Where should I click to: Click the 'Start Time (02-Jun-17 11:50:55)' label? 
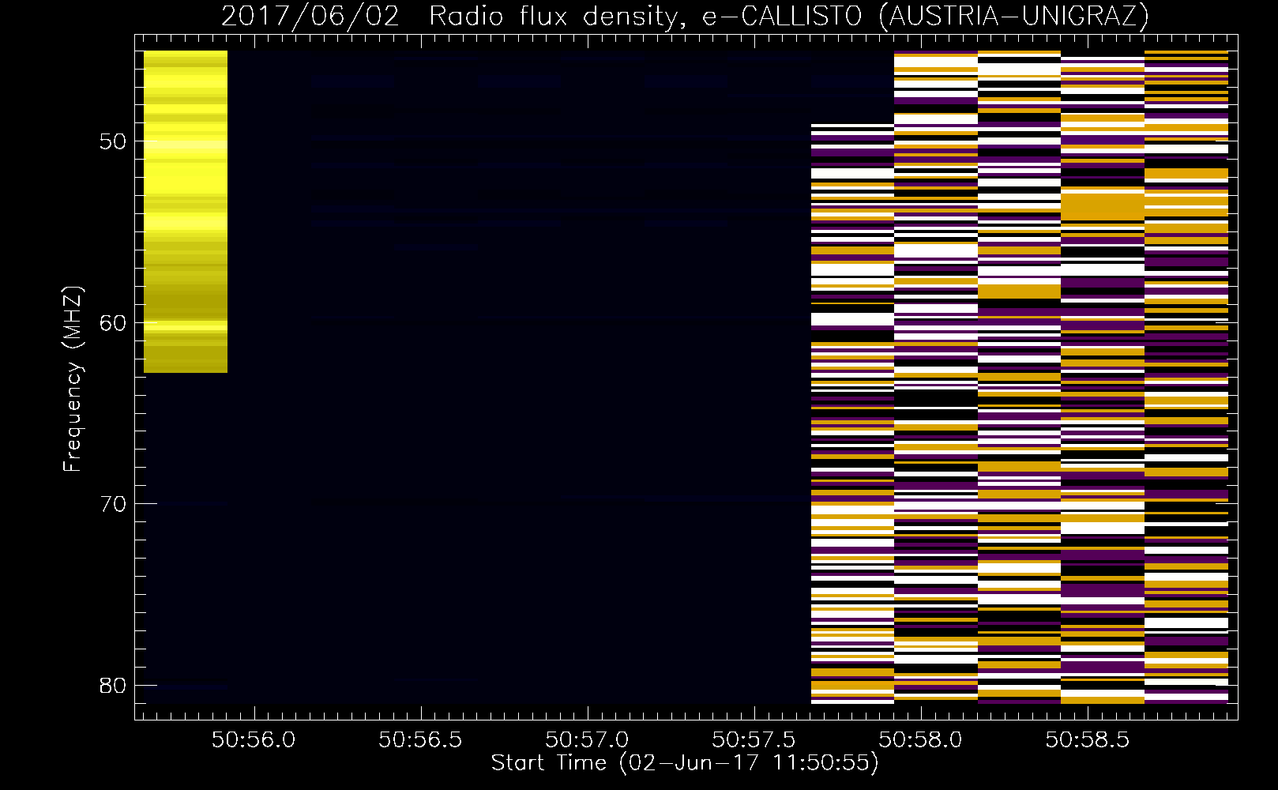(x=685, y=763)
